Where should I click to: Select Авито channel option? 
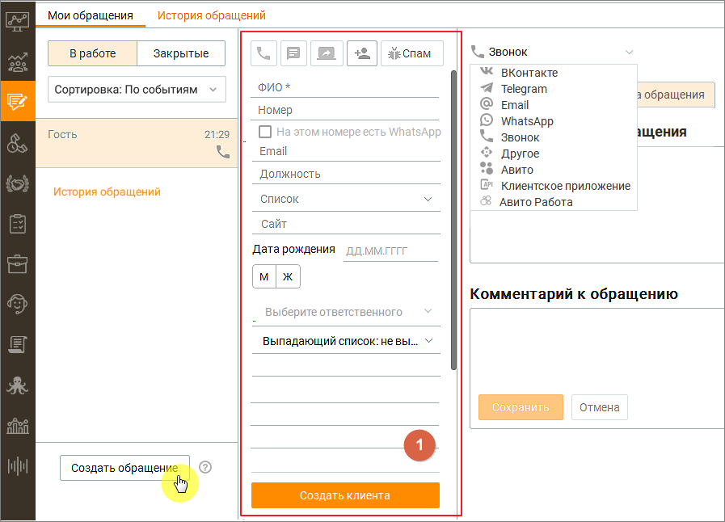[x=517, y=170]
